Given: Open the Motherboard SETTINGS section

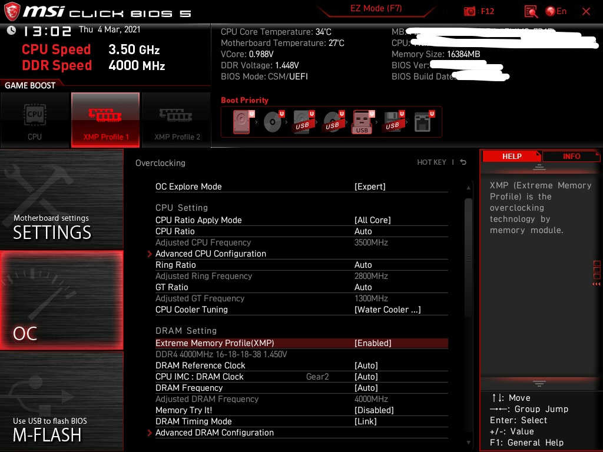Looking at the screenshot, I should [x=61, y=199].
